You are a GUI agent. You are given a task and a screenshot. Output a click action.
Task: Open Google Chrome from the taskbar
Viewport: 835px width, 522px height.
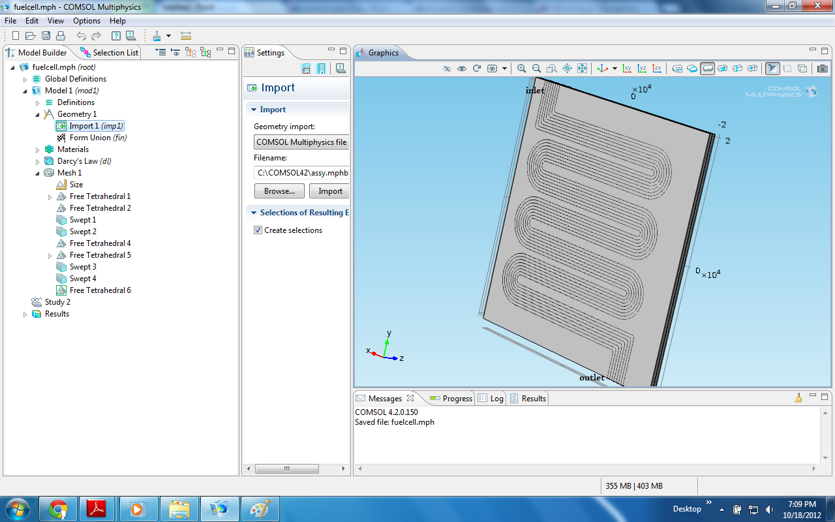click(x=58, y=509)
